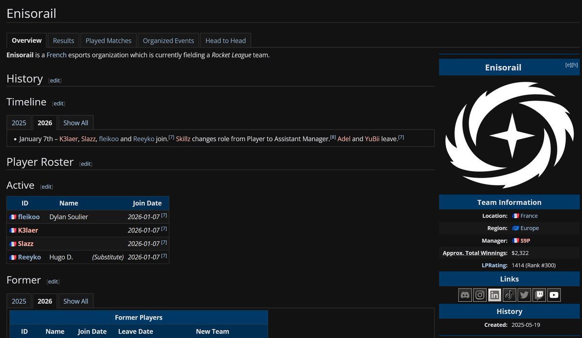Edit the Active section

pos(46,187)
